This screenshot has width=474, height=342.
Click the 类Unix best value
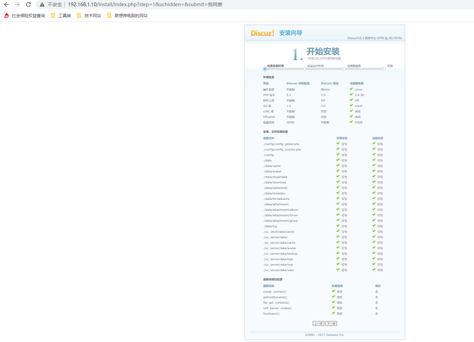point(325,89)
